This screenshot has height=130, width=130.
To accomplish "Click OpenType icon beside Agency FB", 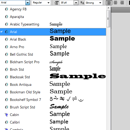I will coord(6,9).
